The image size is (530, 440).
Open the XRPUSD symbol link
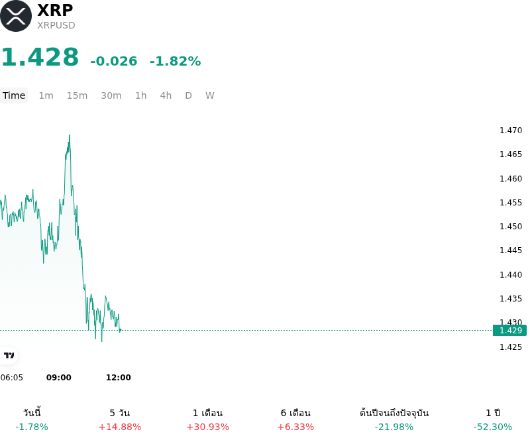click(56, 25)
